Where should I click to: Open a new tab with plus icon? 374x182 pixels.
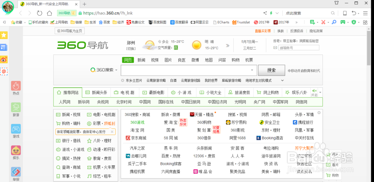(85, 4)
